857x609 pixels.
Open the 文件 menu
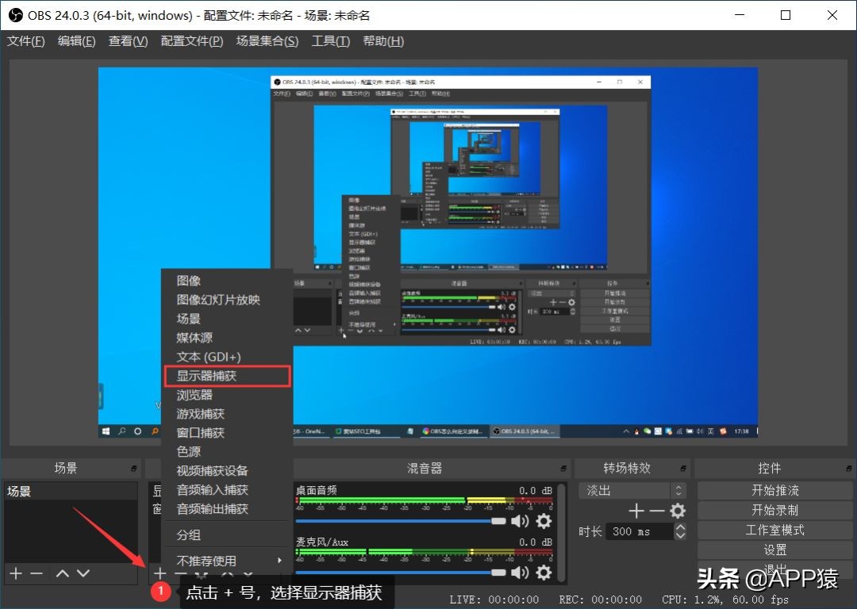(24, 40)
